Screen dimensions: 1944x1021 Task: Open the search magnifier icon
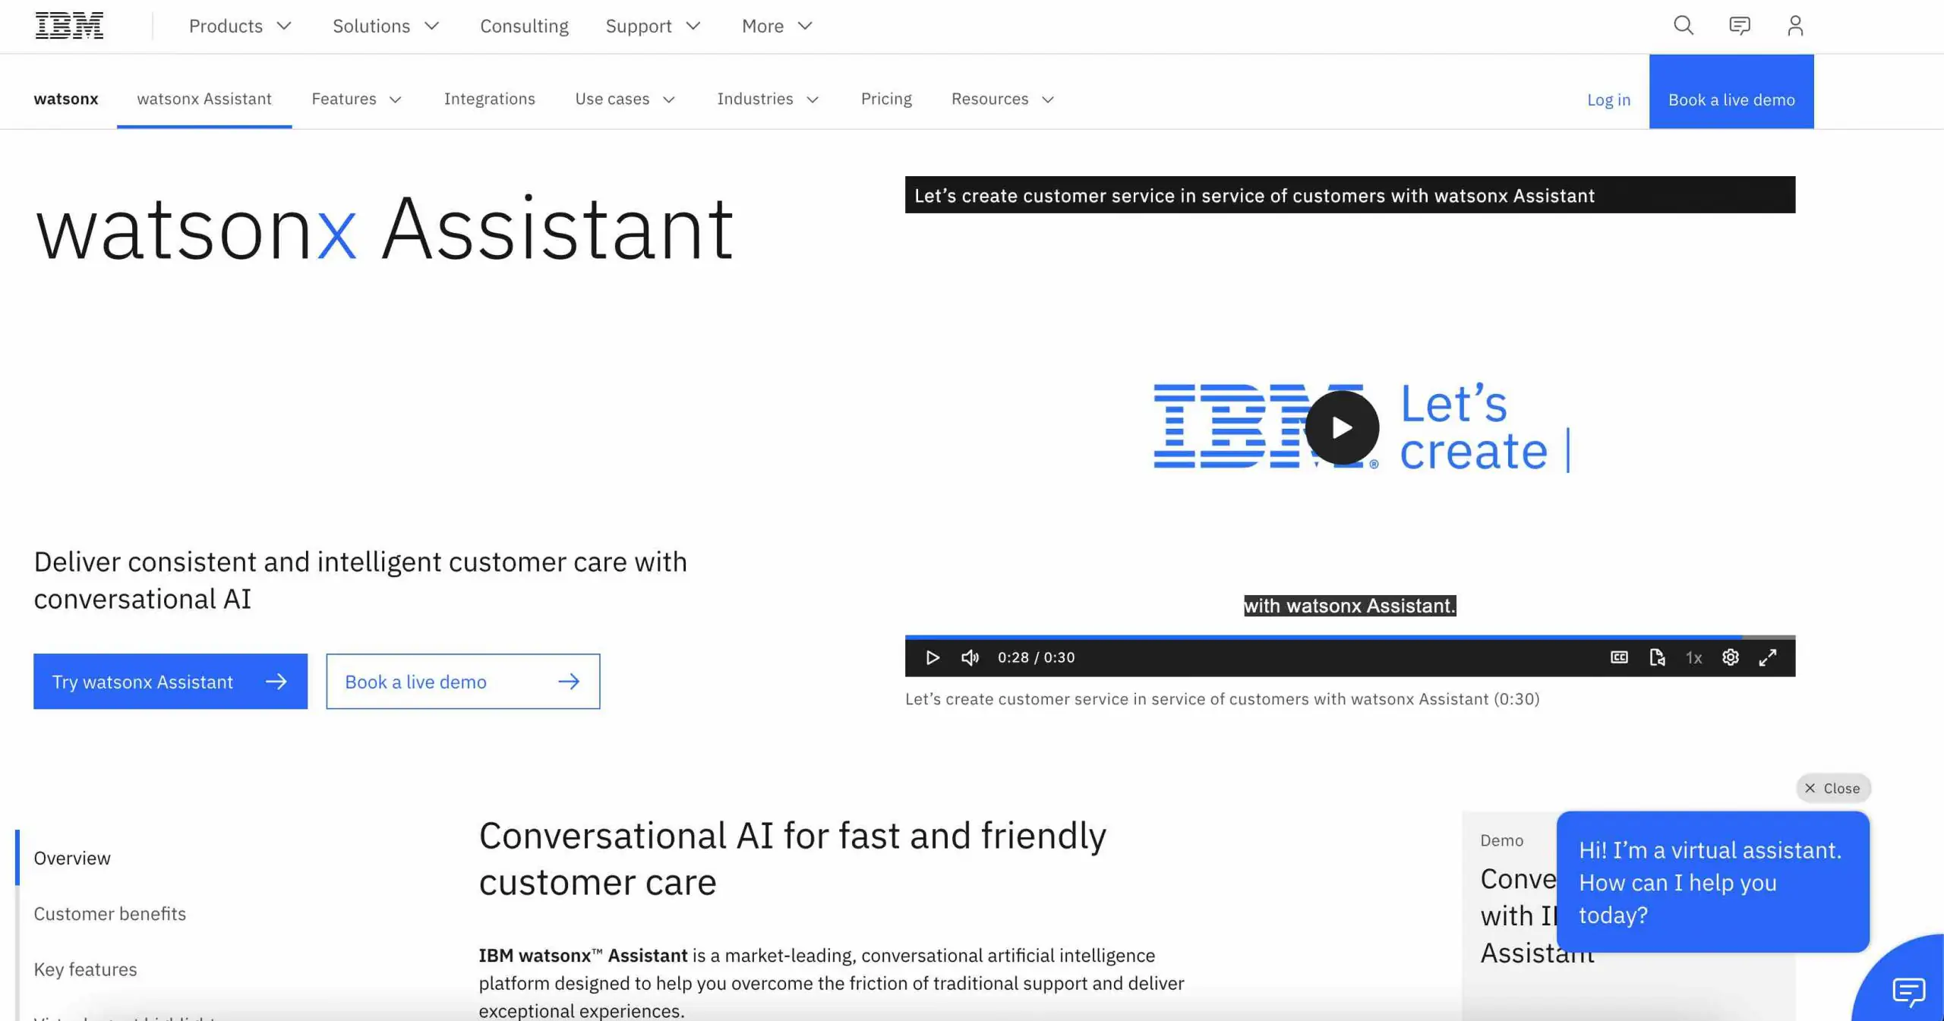coord(1684,26)
